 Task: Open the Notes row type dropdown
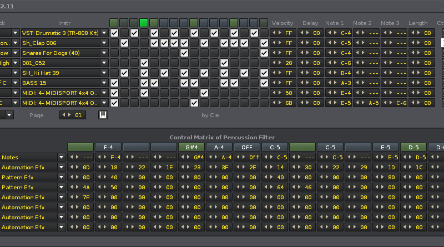point(60,158)
